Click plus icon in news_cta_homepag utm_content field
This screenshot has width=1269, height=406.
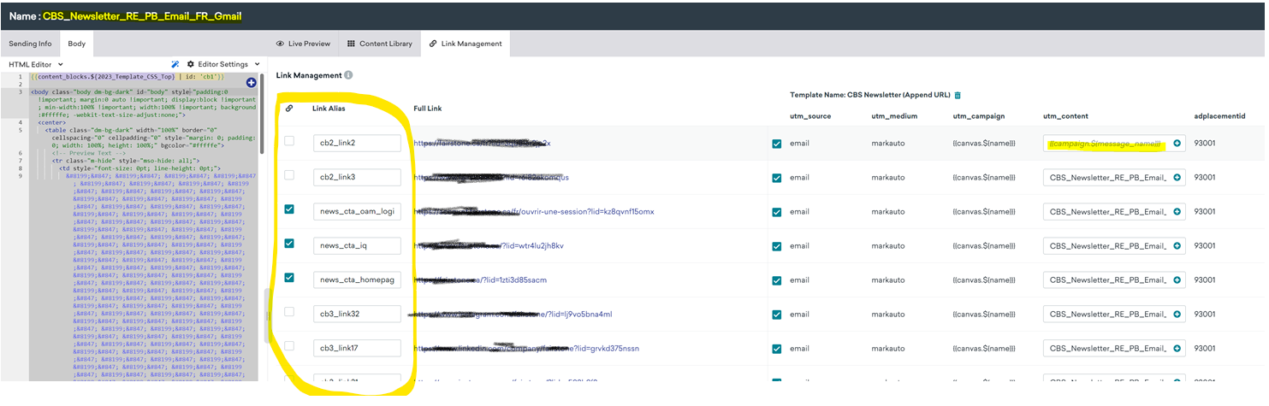click(x=1177, y=280)
